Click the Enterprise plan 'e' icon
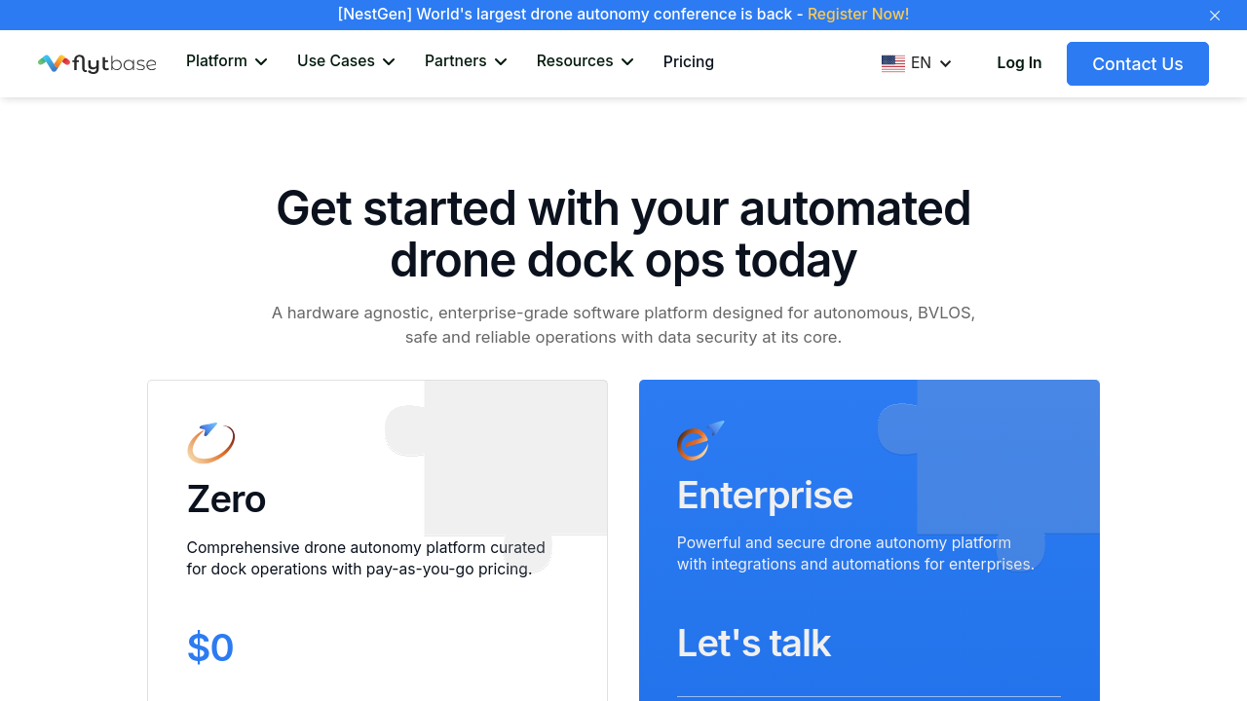This screenshot has width=1247, height=701. [x=699, y=441]
